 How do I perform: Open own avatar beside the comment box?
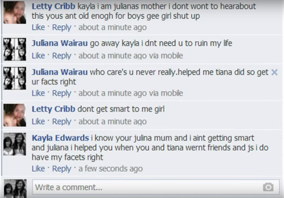point(15,188)
